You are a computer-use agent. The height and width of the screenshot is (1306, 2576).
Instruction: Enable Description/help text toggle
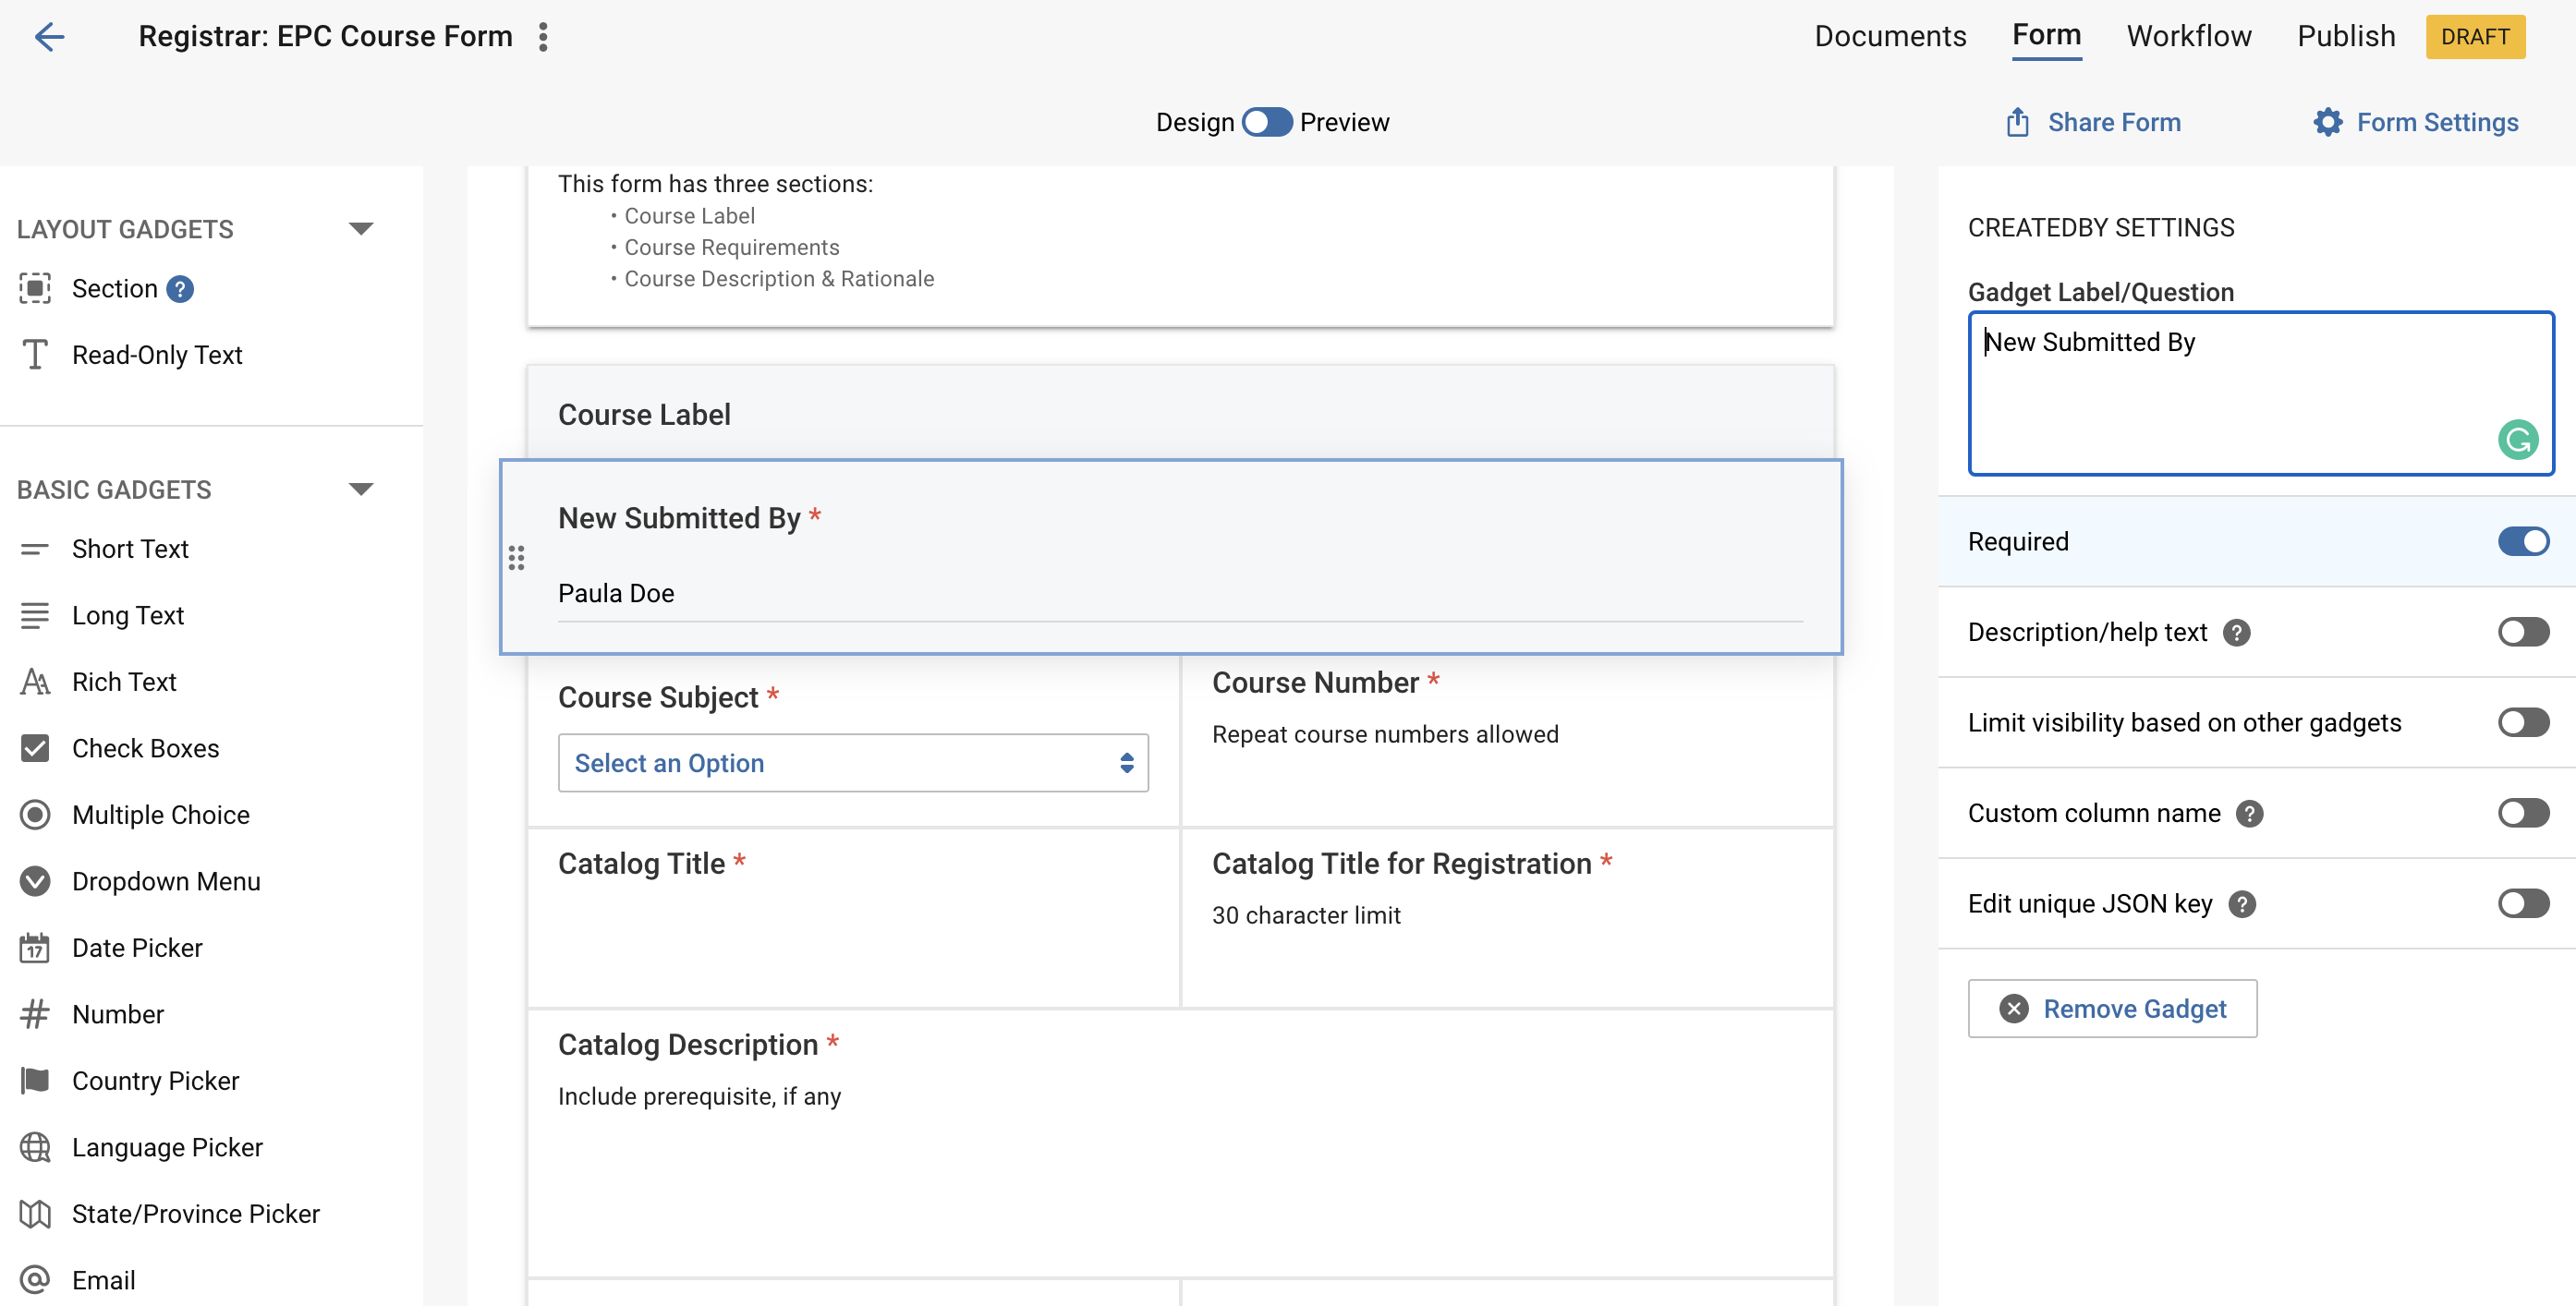[2522, 632]
